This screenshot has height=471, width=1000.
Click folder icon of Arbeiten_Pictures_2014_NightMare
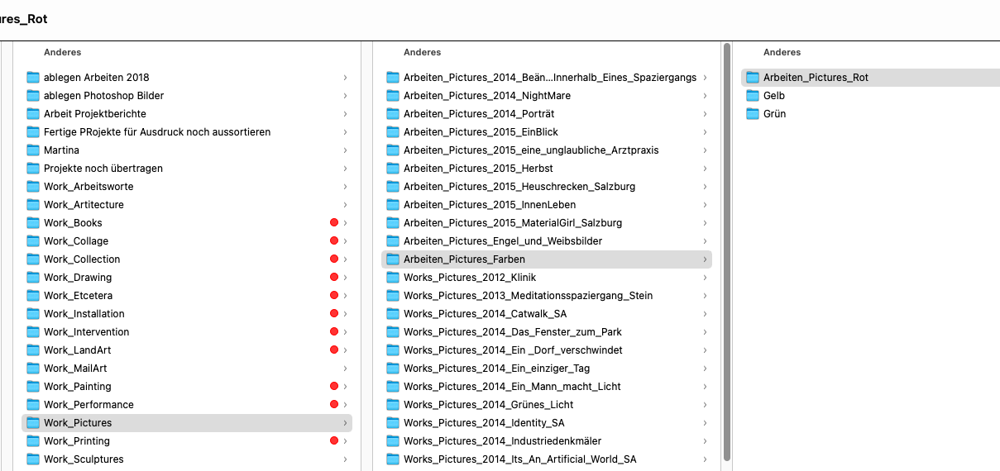tap(393, 96)
